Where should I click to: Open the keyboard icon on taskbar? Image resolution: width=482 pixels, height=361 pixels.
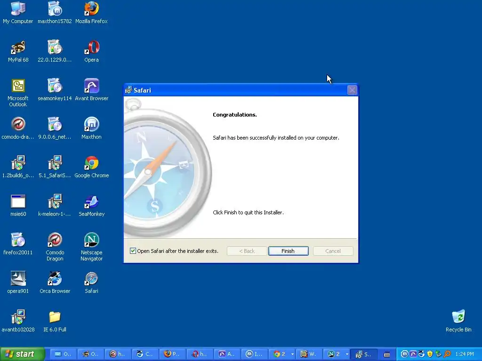click(x=387, y=354)
